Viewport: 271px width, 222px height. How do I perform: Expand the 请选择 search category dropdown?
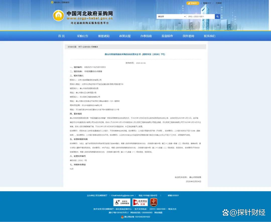171,17
